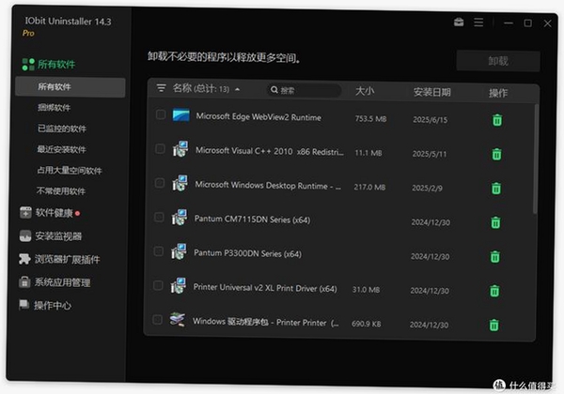Check the Pantum CM7115DN Series checkbox
This screenshot has width=564, height=394.
[x=159, y=217]
